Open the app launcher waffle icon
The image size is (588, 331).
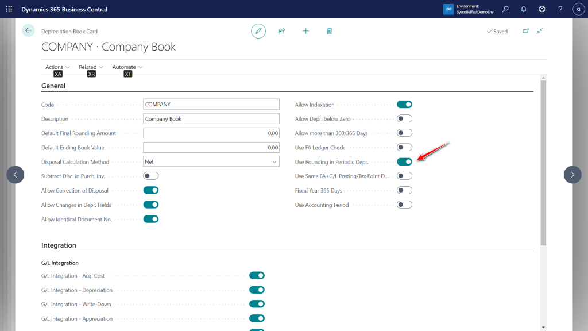[9, 9]
